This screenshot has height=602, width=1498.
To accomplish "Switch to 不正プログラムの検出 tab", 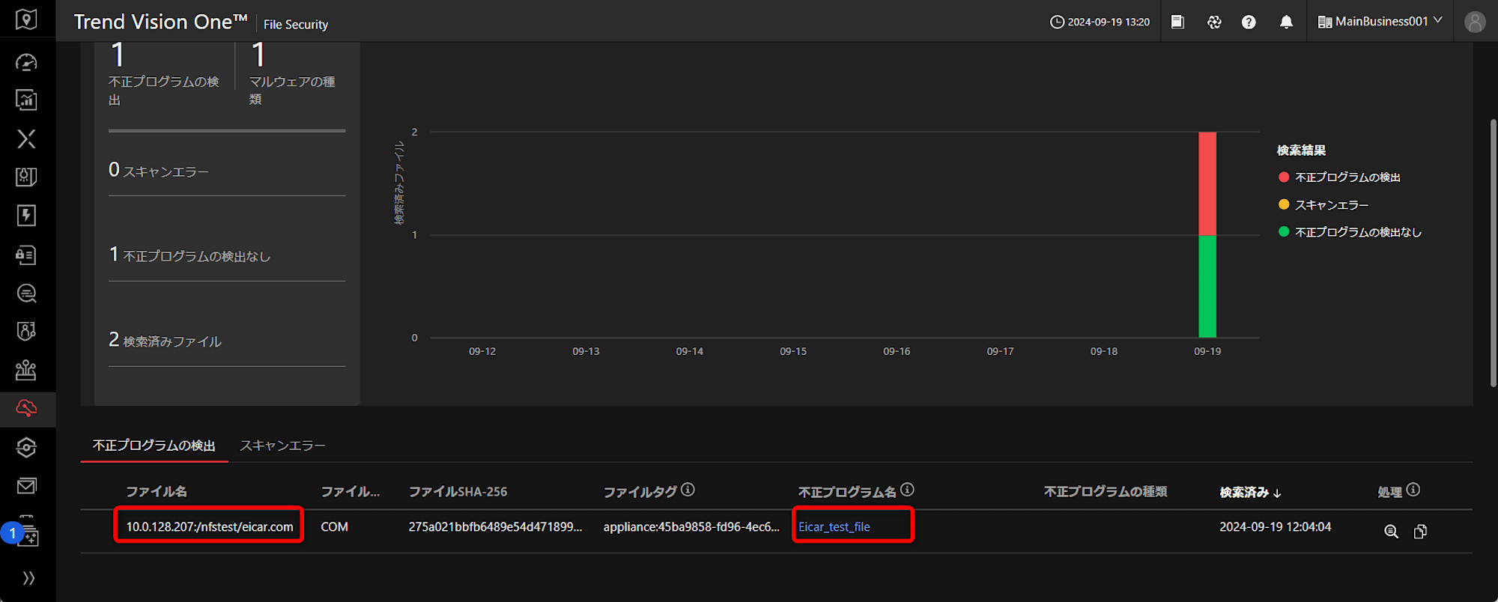I will pos(154,446).
